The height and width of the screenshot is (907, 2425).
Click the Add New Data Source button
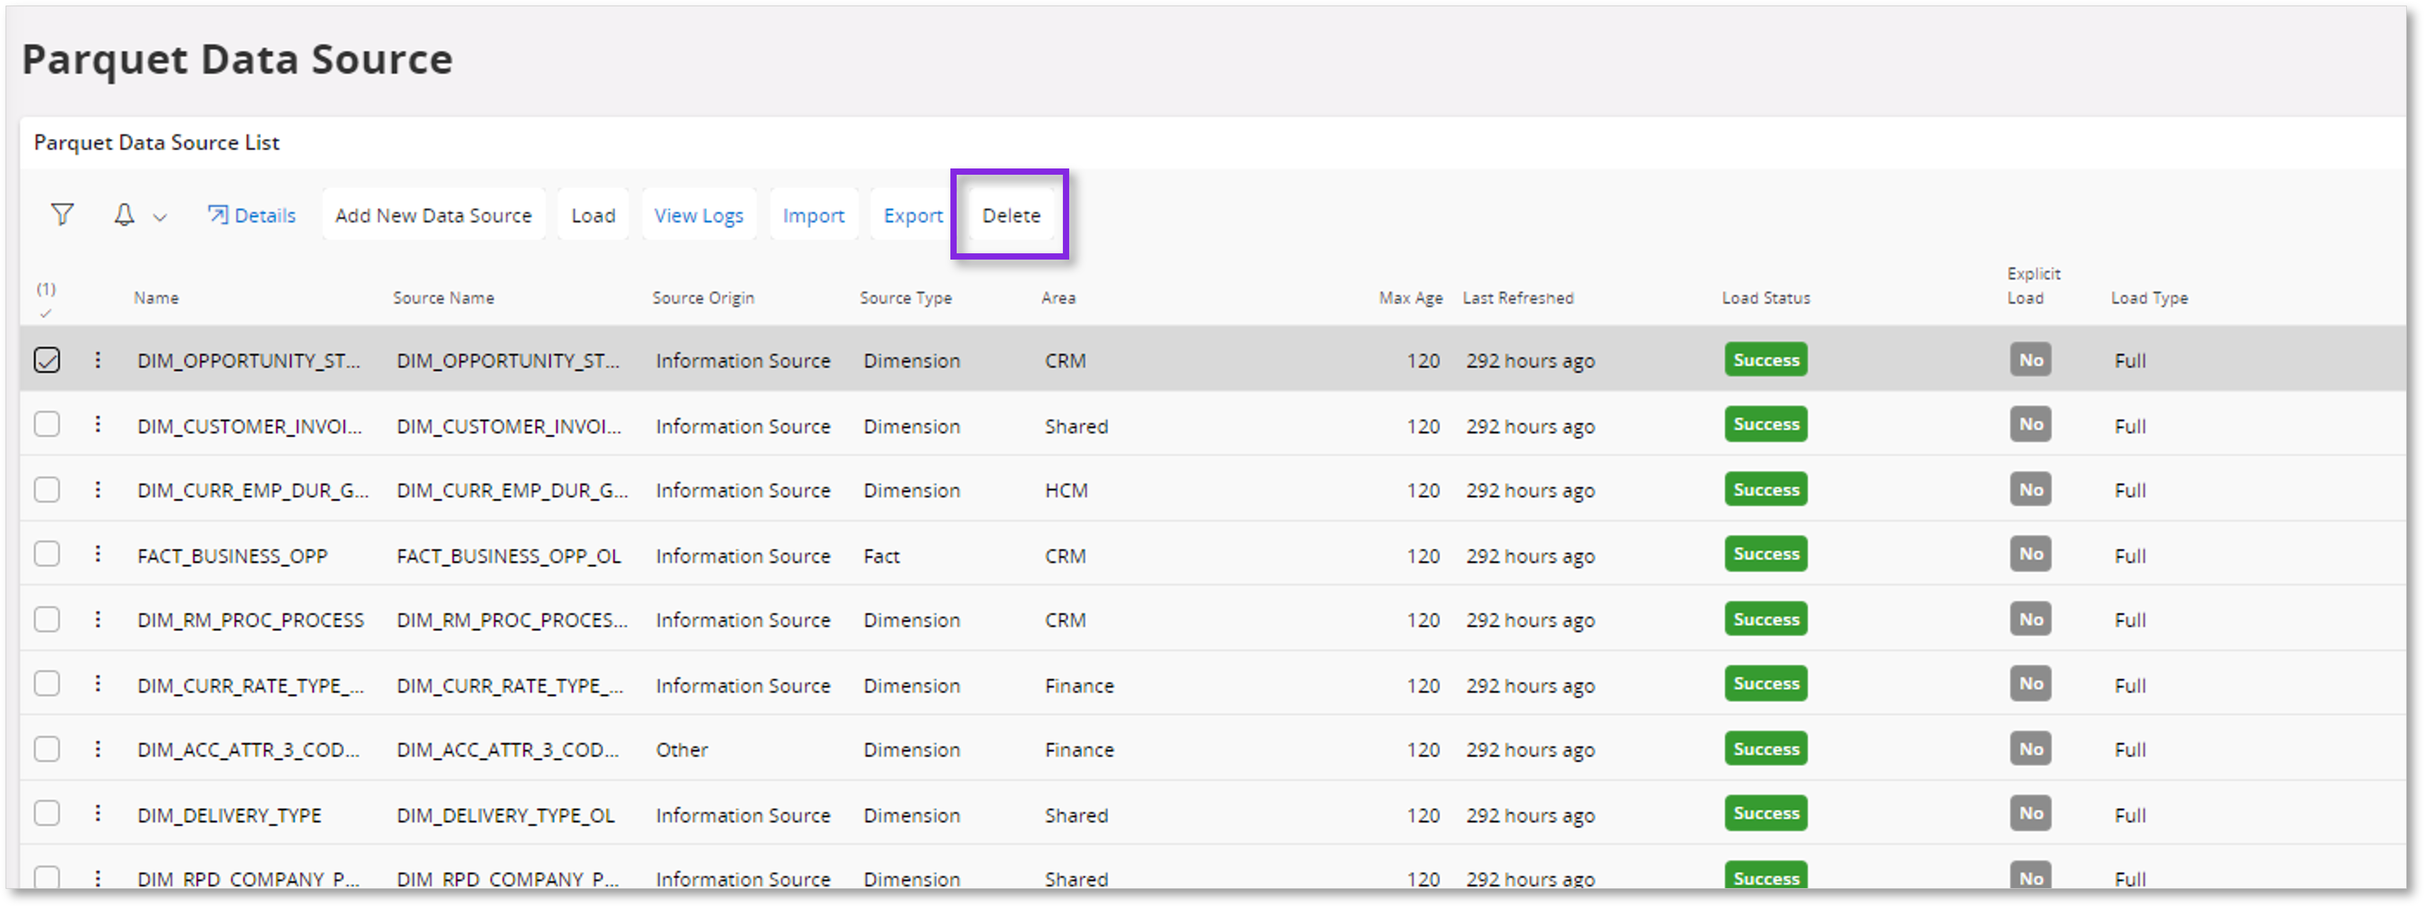433,215
